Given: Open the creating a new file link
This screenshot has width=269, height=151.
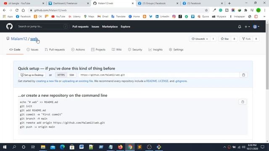Looking at the screenshot, I should (47, 81).
